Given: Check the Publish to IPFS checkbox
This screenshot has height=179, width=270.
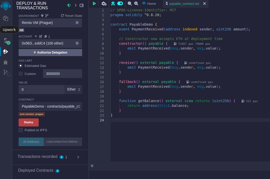Looking at the screenshot, I should (21, 130).
